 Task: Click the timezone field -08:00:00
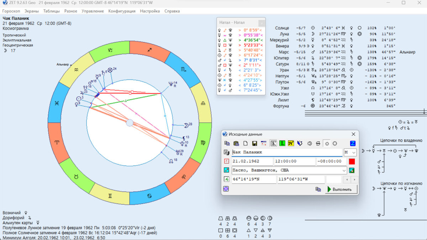(x=331, y=161)
